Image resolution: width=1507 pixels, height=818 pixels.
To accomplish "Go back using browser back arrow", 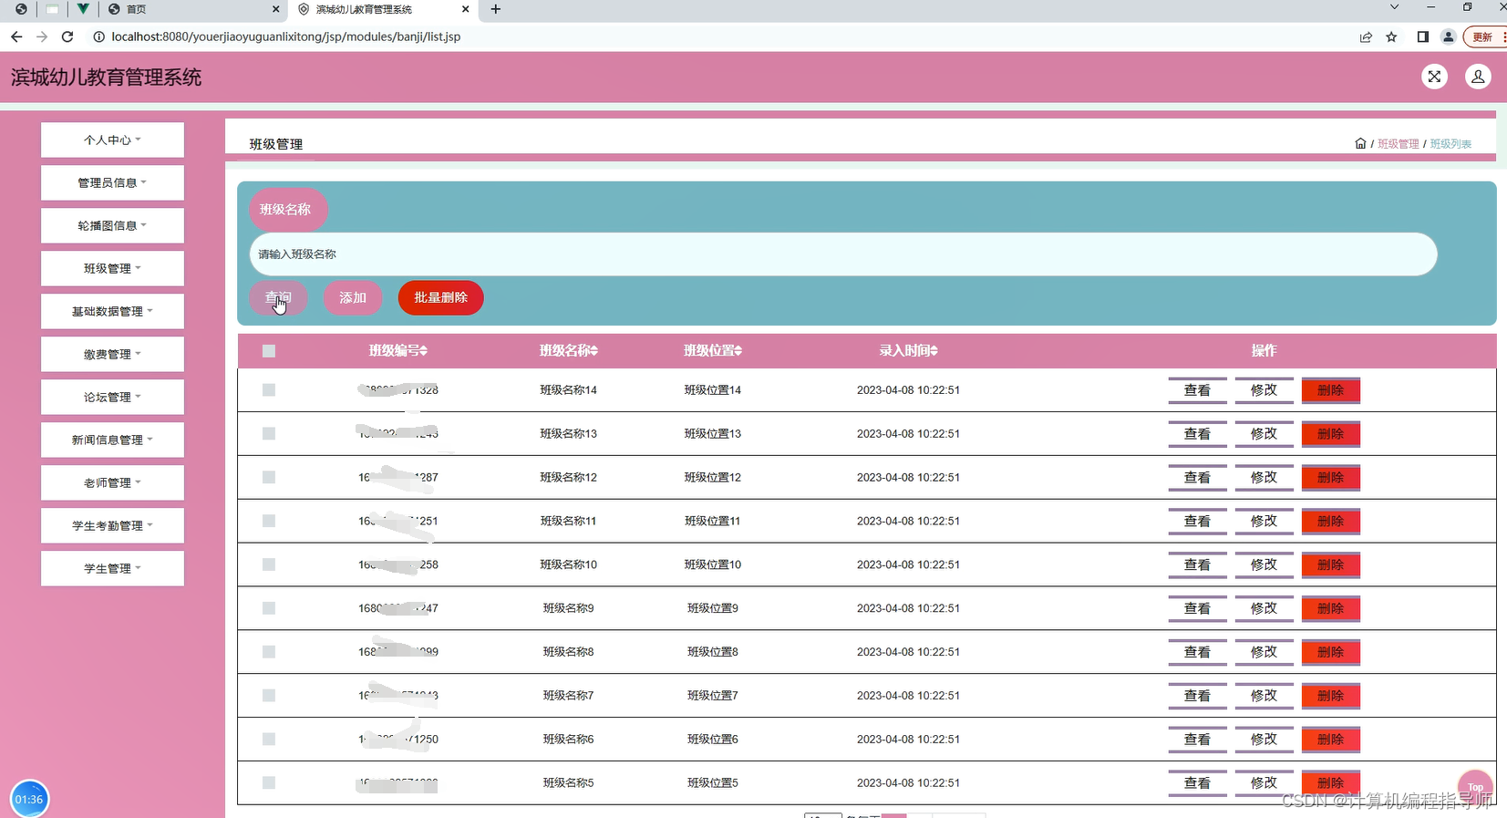I will [16, 36].
